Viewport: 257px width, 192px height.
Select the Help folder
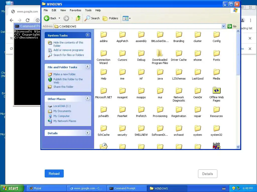104,74
